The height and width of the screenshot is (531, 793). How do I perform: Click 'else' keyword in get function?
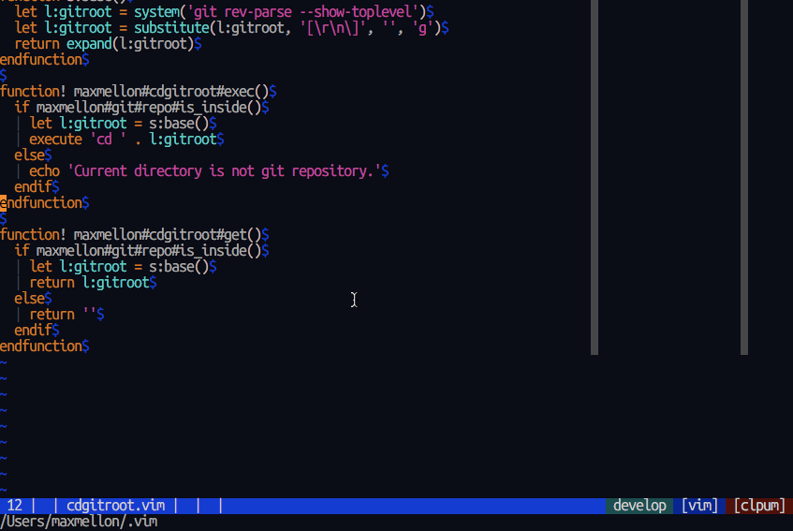[x=29, y=299]
